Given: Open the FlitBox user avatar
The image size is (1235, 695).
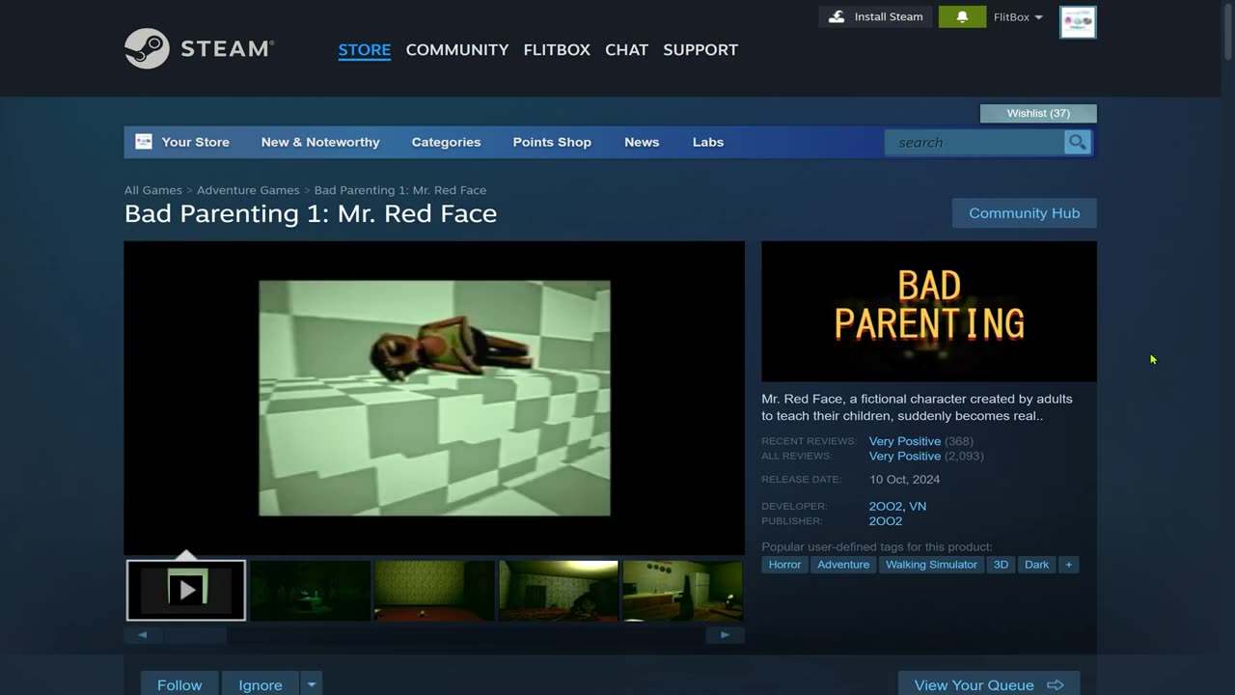Looking at the screenshot, I should tap(1078, 22).
